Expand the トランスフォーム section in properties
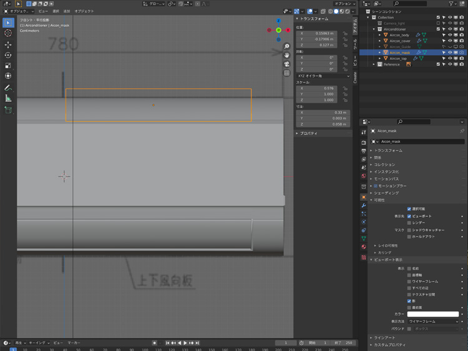The image size is (468, 351). 388,151
